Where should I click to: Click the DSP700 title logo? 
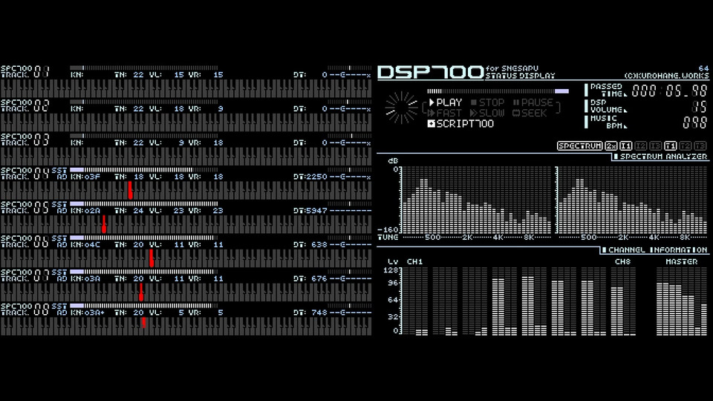(x=431, y=73)
